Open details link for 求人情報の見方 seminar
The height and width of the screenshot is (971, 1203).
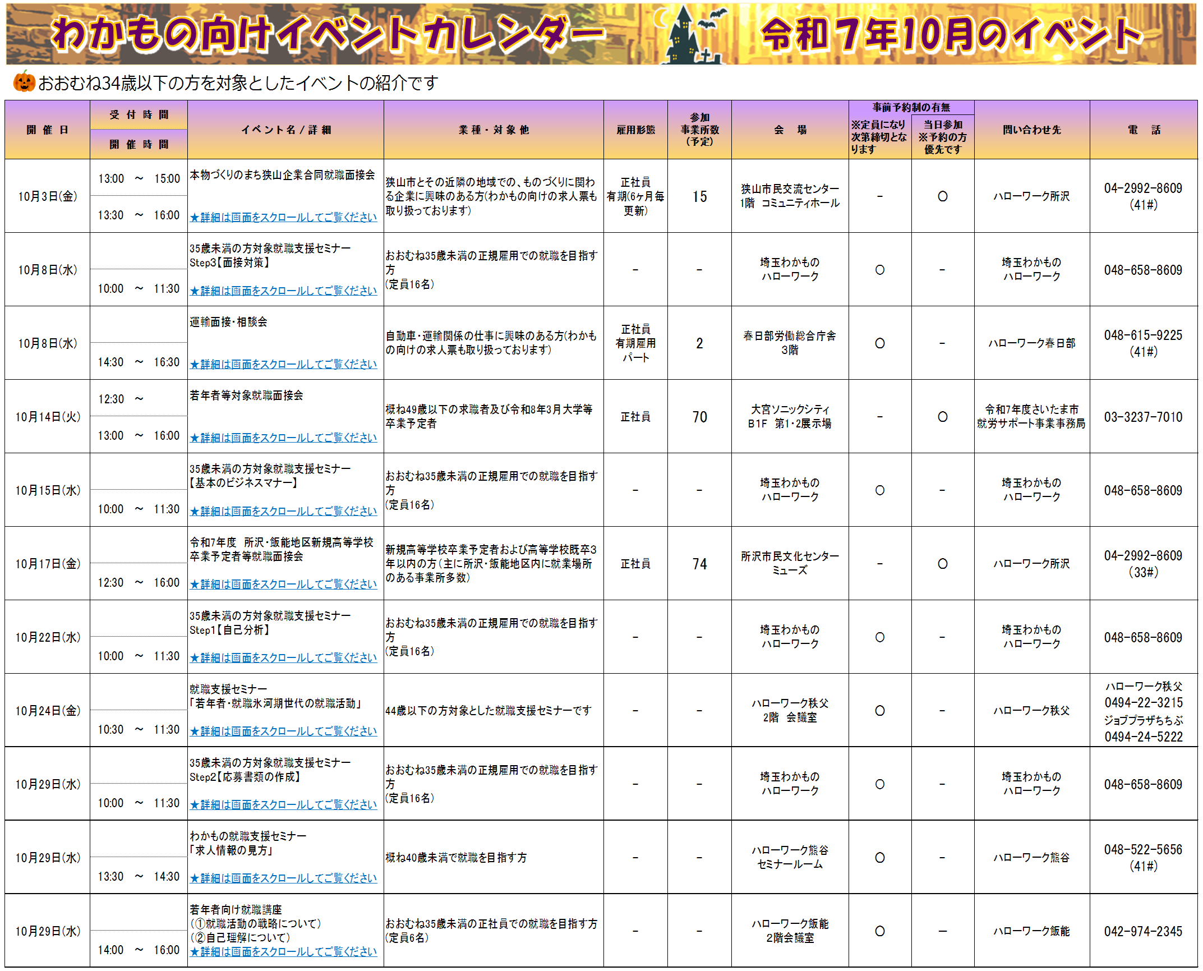(x=283, y=878)
